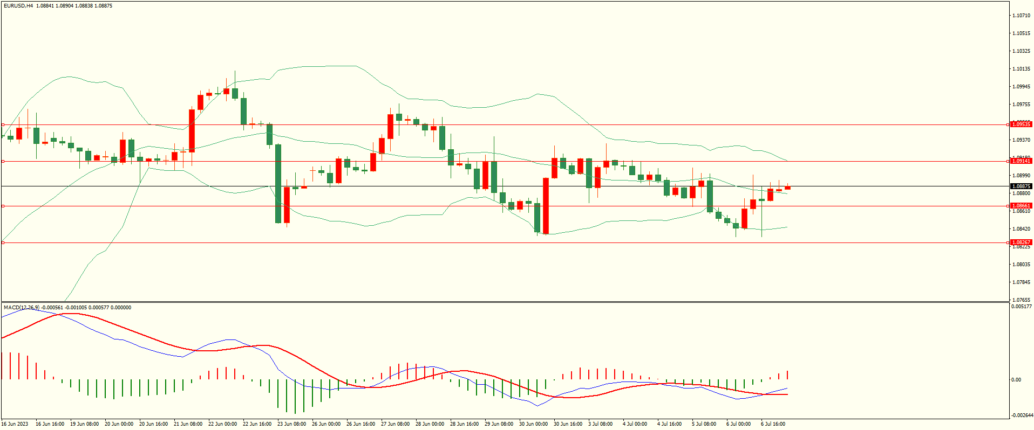Click the 0.005177 MACD scale value
Viewport: 1034px width, 430px height.
(1022, 307)
